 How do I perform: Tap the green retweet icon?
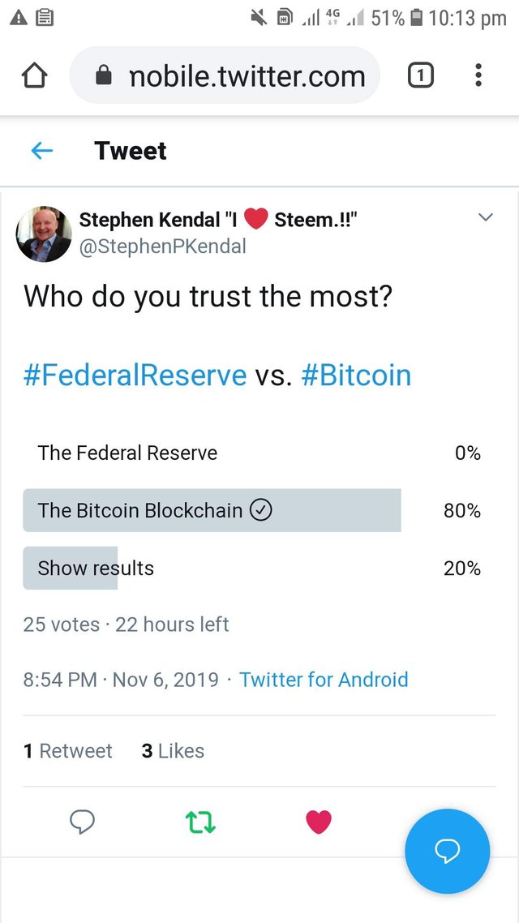tap(200, 822)
